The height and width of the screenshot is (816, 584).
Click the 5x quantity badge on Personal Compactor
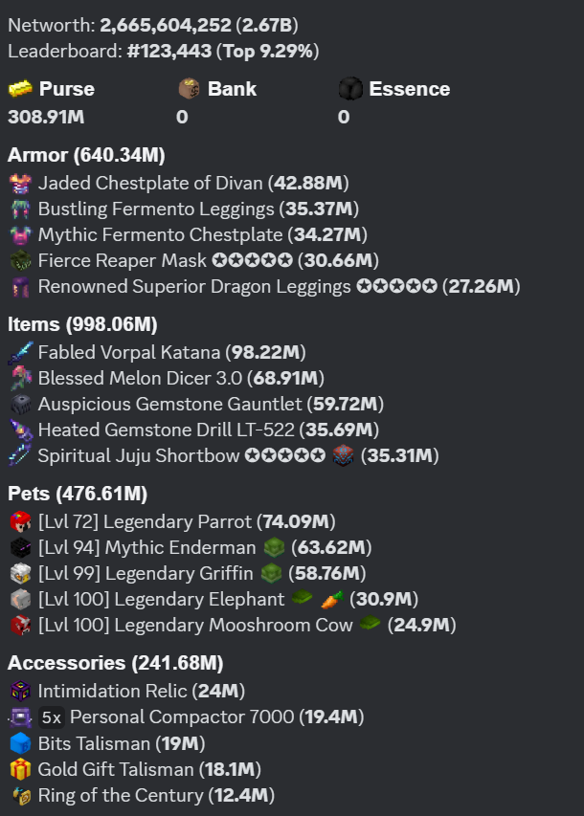point(52,717)
